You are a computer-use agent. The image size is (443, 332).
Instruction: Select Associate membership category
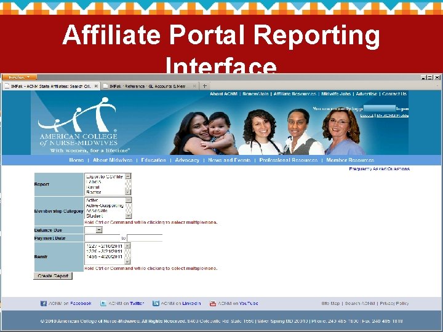coord(105,211)
